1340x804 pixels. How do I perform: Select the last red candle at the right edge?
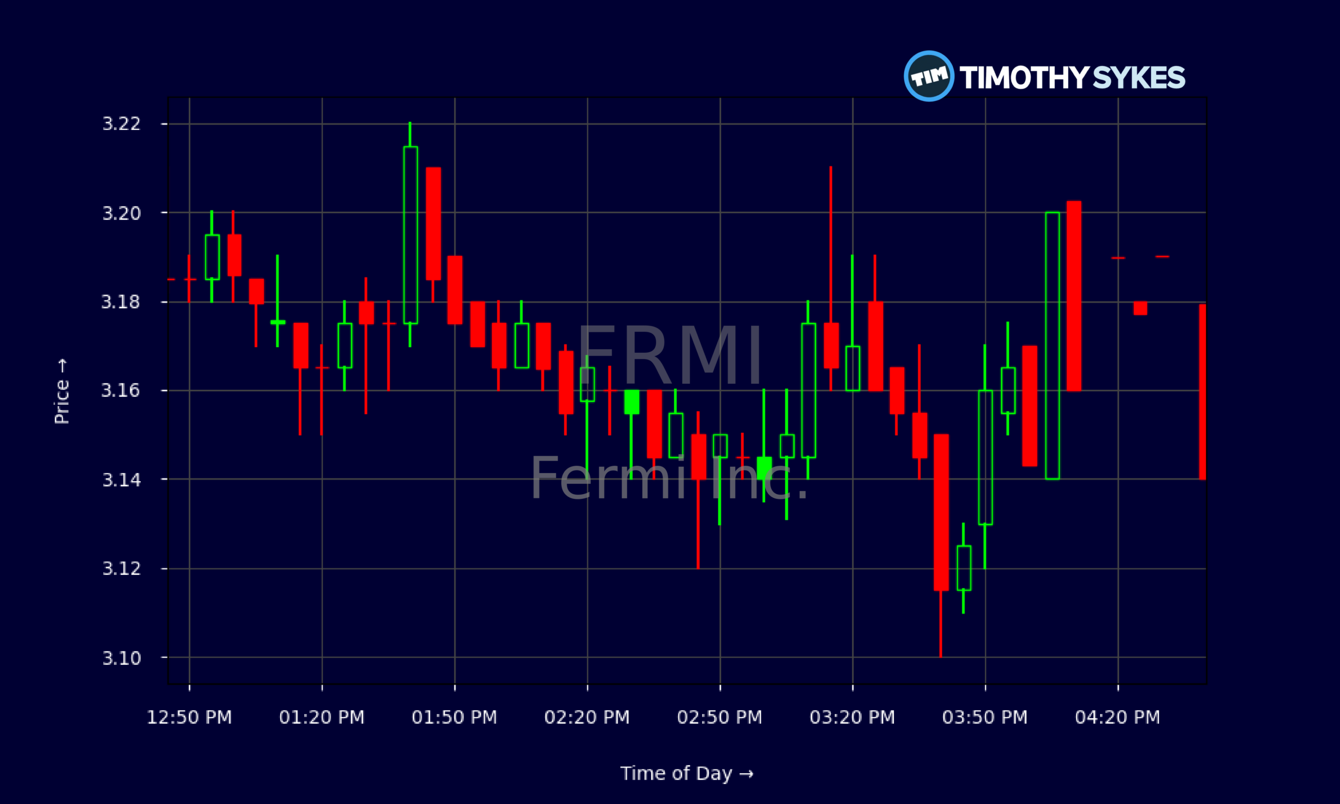coord(1202,392)
